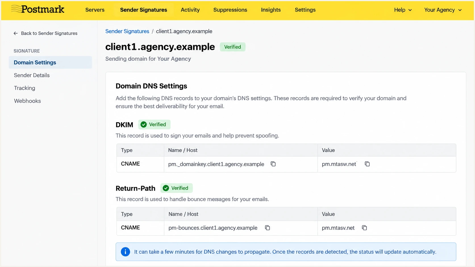Screen dimensions: 475x267
Task: Switch to the Activity tab
Action: (190, 10)
